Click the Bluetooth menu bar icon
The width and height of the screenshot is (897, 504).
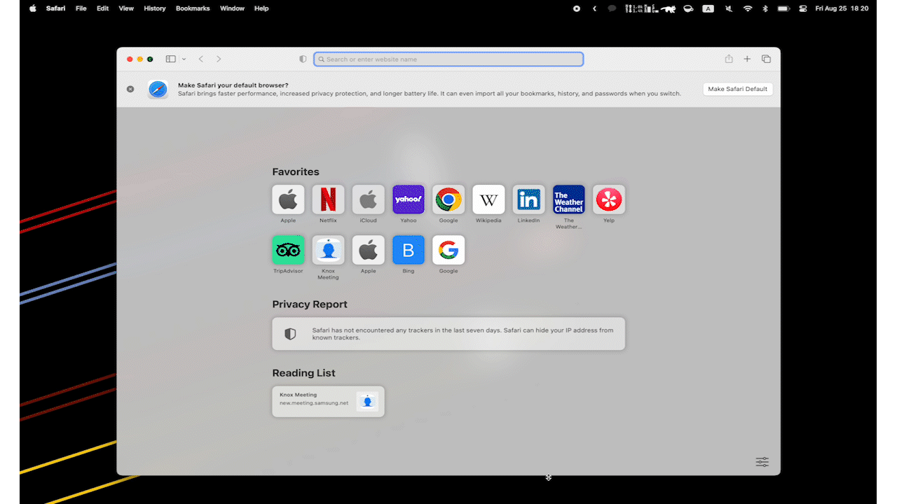pyautogui.click(x=765, y=8)
